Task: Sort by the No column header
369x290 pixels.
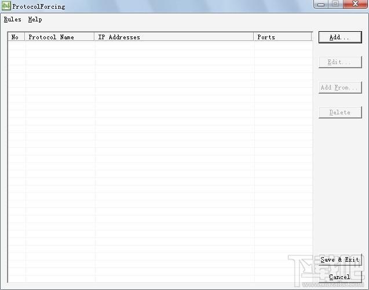Action: 16,37
